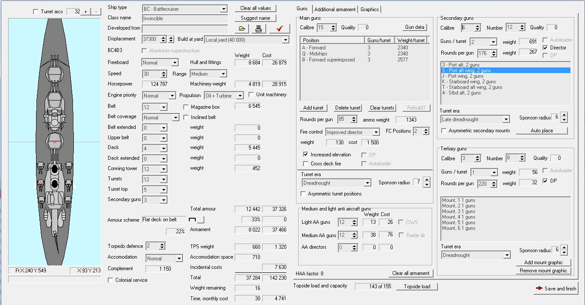Open the Ship type dropdown
The image size is (585, 305).
click(223, 9)
